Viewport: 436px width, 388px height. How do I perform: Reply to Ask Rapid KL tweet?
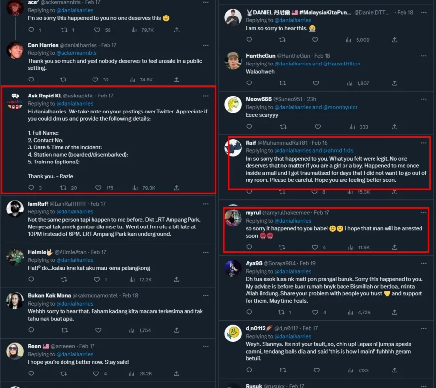tap(31, 188)
